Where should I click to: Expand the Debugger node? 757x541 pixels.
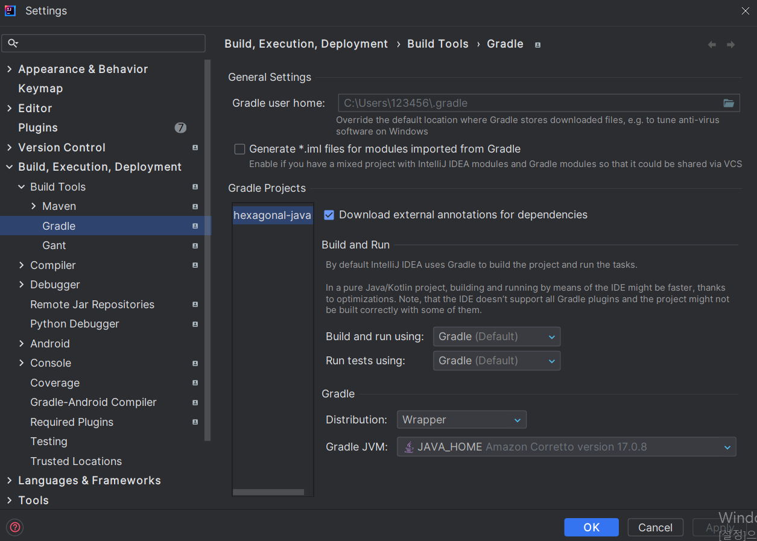[x=21, y=285]
